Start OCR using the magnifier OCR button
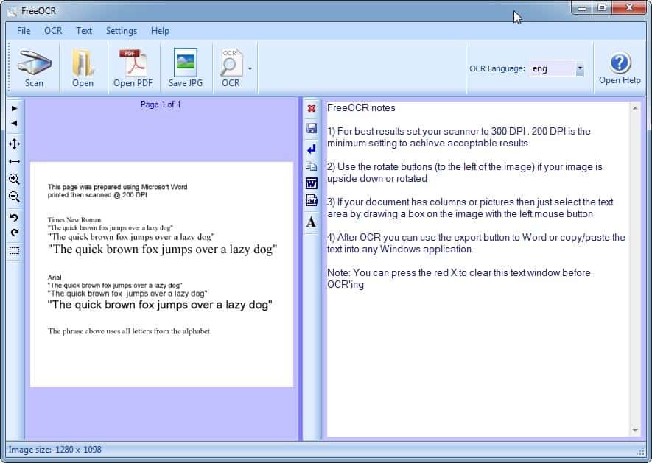The height and width of the screenshot is (463, 652). [231, 68]
